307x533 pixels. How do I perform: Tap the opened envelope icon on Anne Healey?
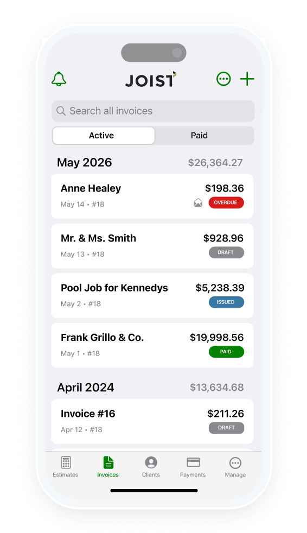pos(198,203)
